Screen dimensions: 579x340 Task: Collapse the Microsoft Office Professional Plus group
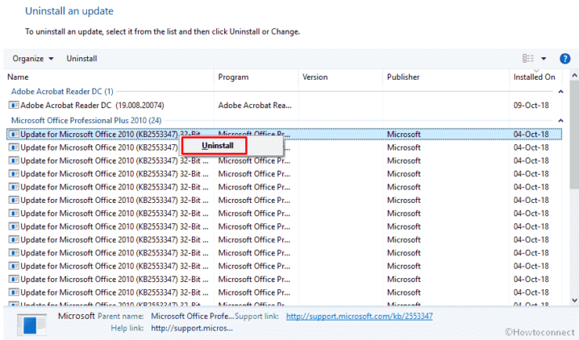560,121
